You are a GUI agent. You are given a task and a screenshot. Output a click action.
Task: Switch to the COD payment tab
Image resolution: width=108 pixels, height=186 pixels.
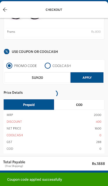(79, 105)
